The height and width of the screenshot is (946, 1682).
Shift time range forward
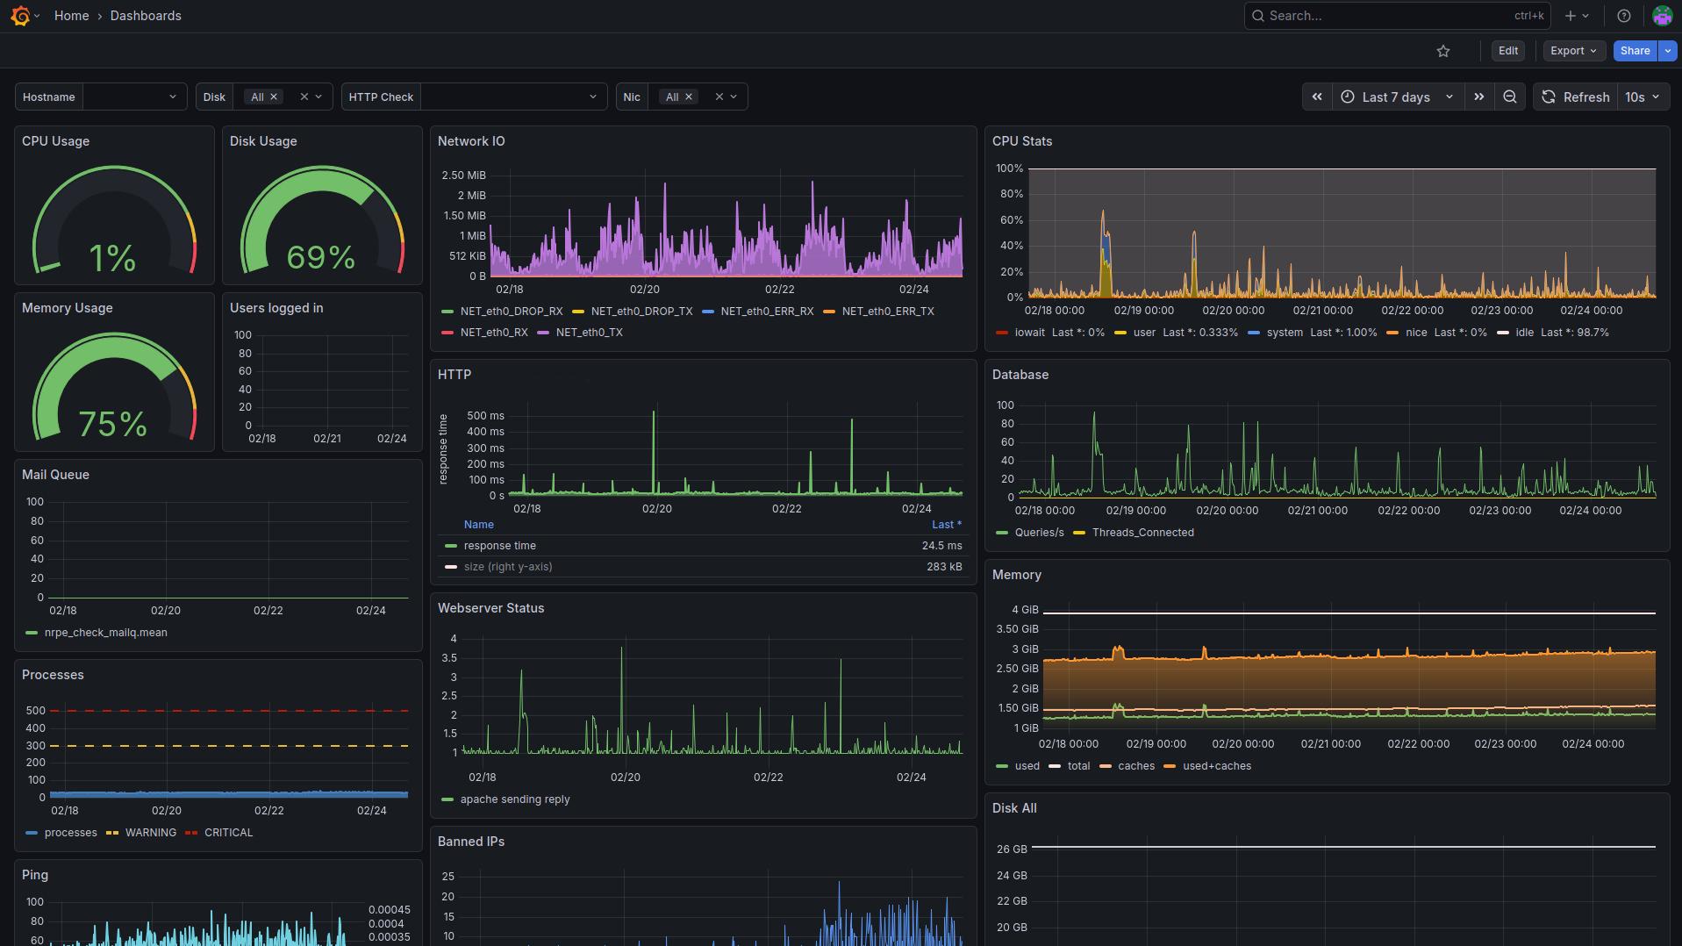[1479, 97]
